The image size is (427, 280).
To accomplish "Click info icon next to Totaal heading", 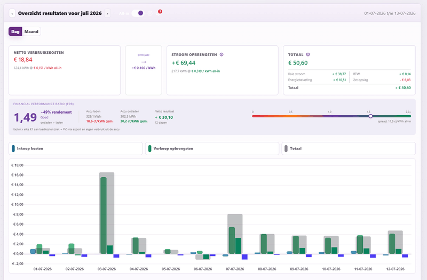I will [308, 54].
